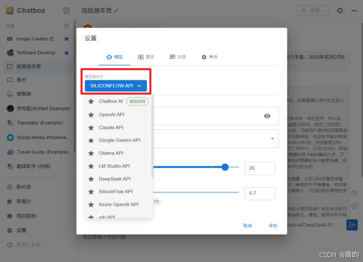363x262 pixels.
Task: Open the 做图表 conversation
Action: [x=38, y=94]
